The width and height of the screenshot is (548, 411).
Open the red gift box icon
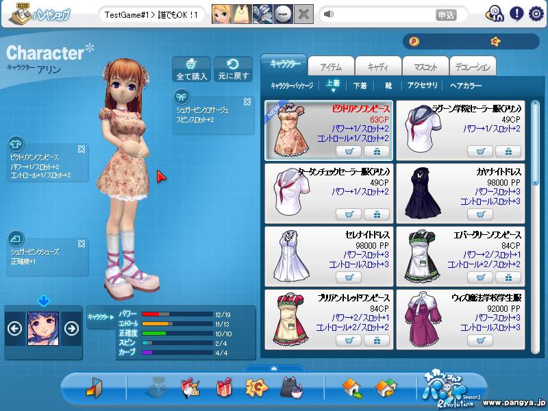[224, 387]
